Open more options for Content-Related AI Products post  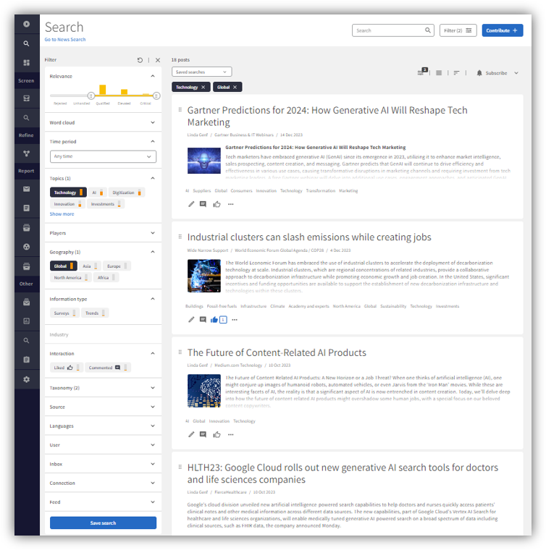230,435
